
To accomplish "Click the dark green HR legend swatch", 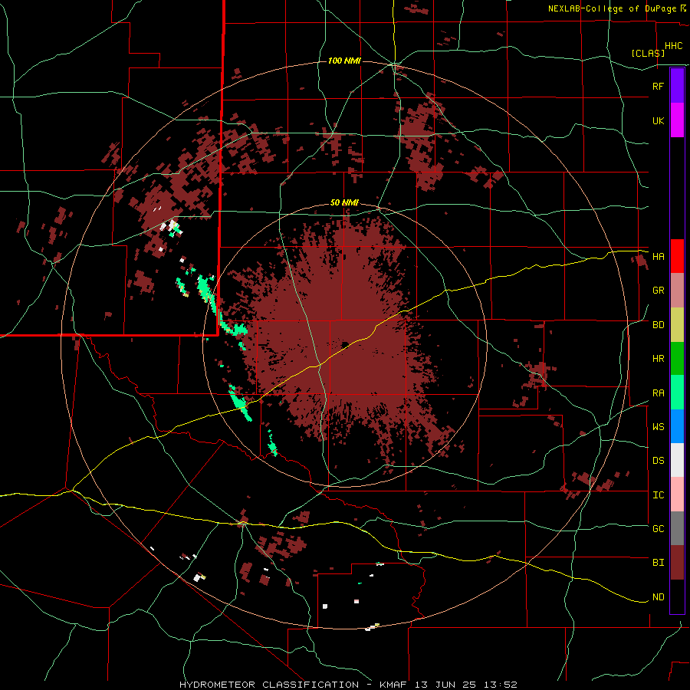I will pos(677,359).
